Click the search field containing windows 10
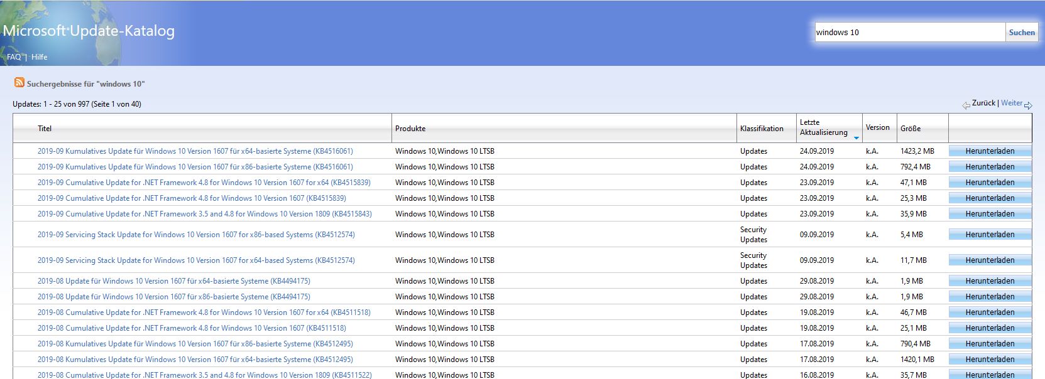1045x379 pixels. [x=910, y=33]
